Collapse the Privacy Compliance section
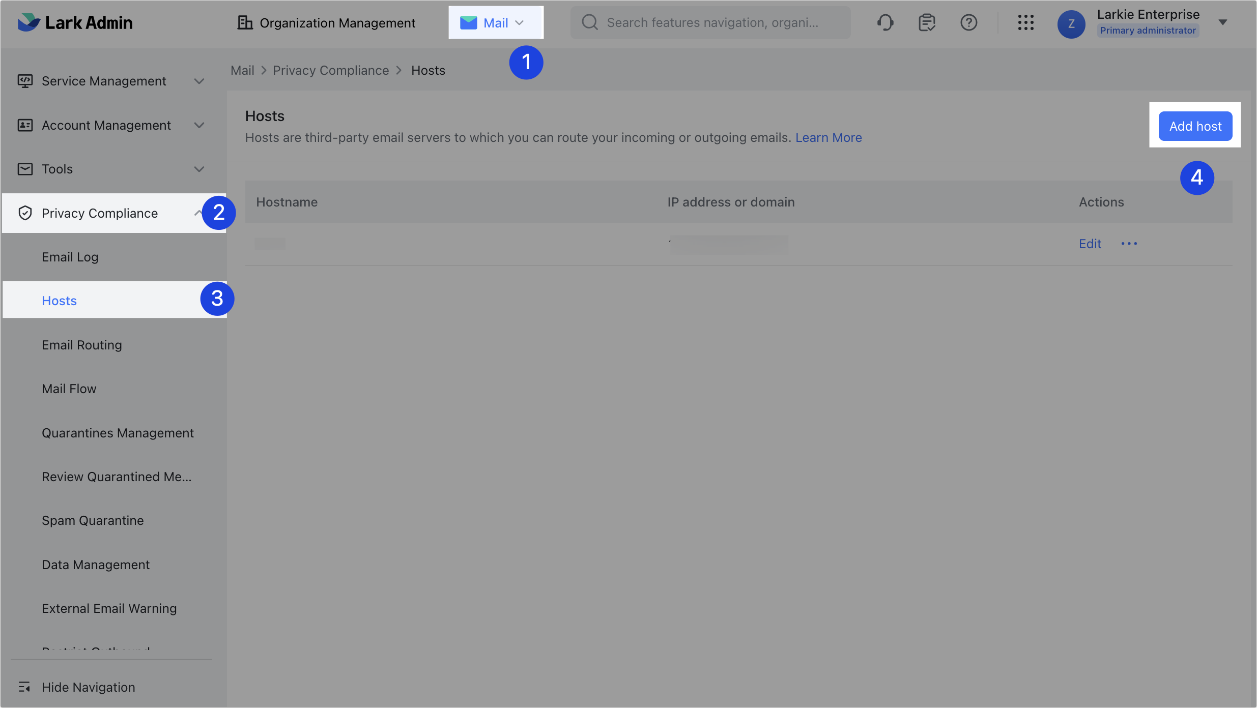Viewport: 1257px width, 708px height. pyautogui.click(x=198, y=213)
